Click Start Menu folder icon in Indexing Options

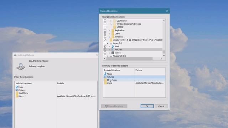(x=17, y=93)
